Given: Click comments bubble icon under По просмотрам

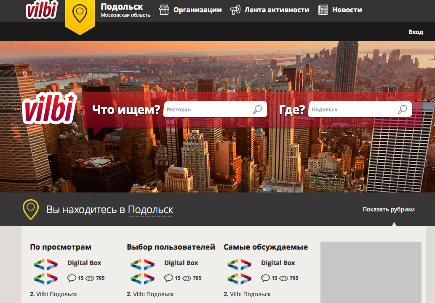Looking at the screenshot, I should pyautogui.click(x=72, y=278).
